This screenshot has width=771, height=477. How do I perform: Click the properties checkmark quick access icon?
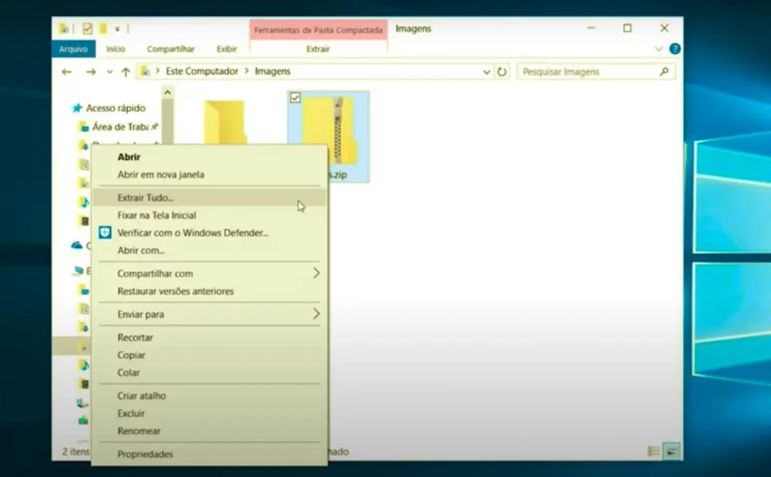coord(87,29)
